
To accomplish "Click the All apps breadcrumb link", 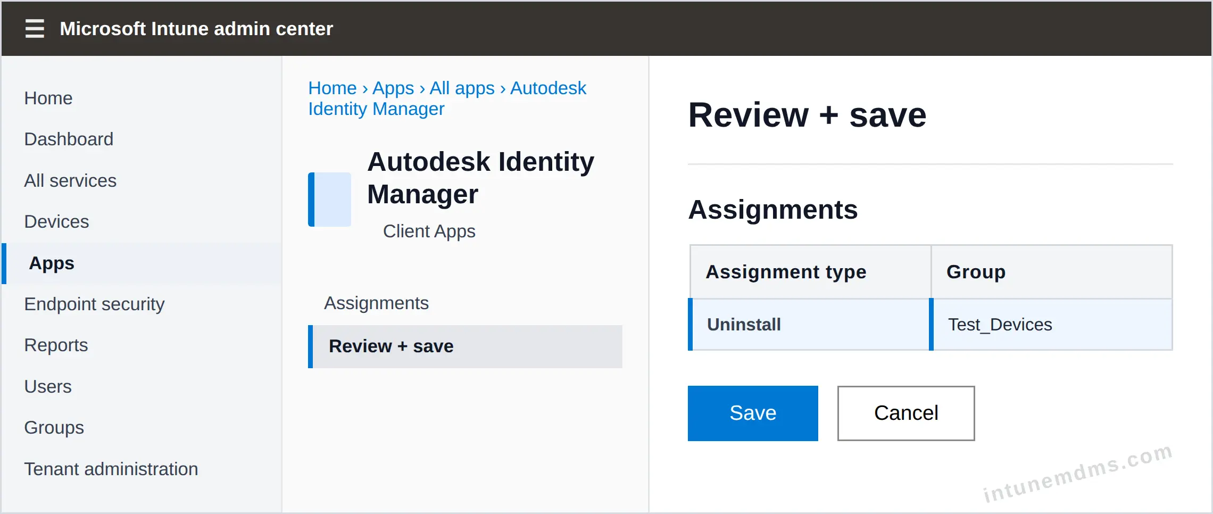I will coord(462,88).
